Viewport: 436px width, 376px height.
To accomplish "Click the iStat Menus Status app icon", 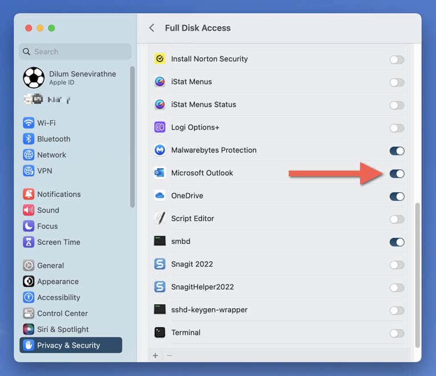I will point(160,104).
